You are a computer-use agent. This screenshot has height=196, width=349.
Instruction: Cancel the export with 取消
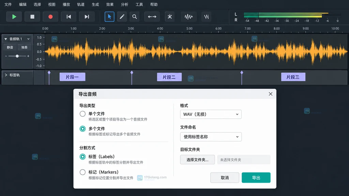[225, 178]
